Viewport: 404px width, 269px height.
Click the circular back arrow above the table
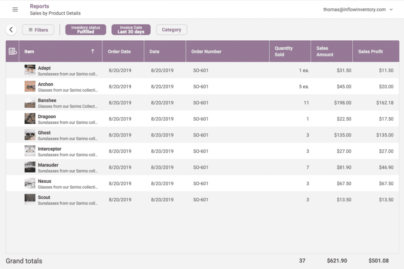(11, 30)
